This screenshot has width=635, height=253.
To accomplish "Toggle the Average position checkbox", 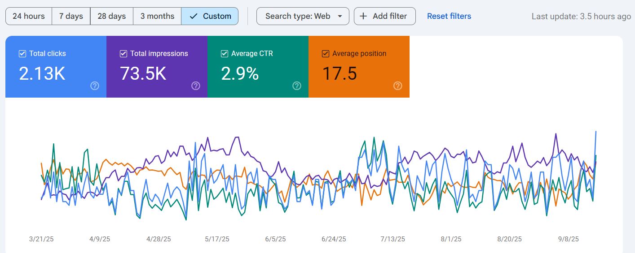I will pos(326,54).
